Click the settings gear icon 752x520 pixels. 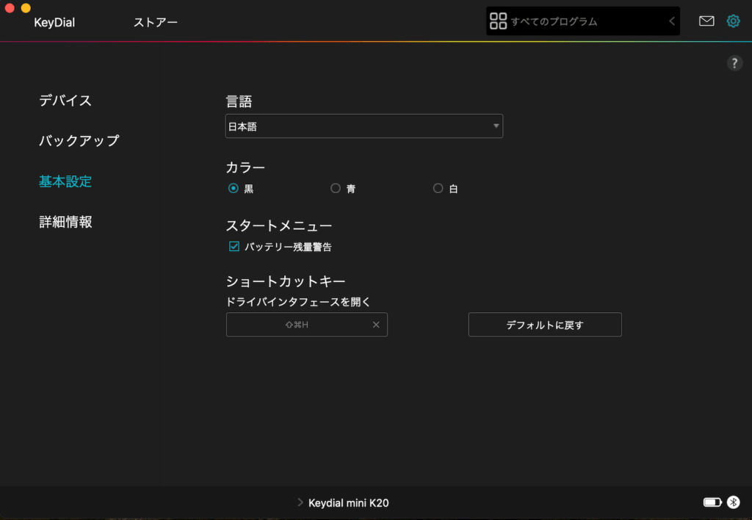tap(733, 21)
